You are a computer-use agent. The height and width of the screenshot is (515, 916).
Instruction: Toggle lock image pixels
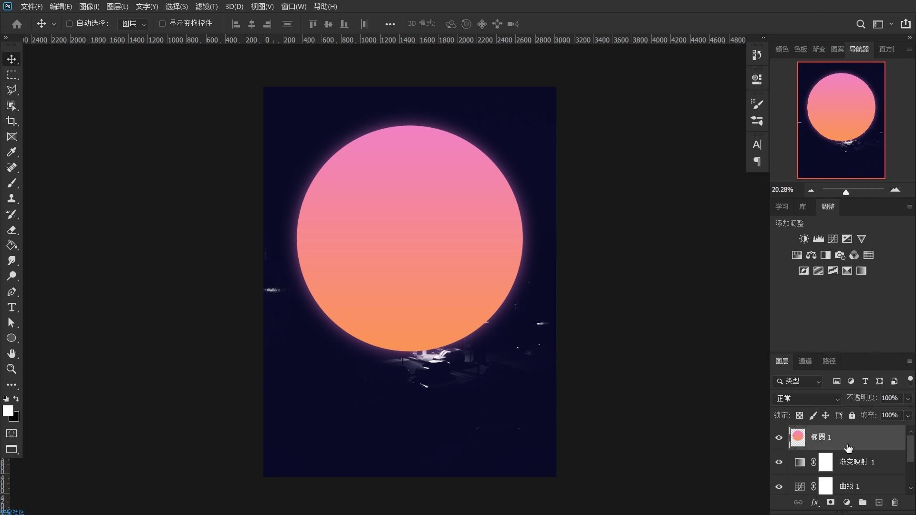point(813,415)
